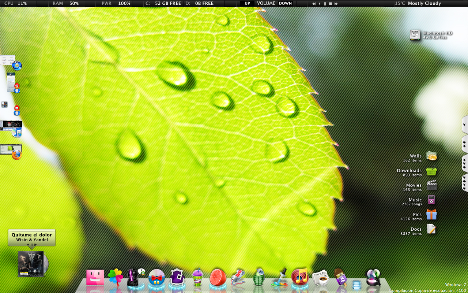The width and height of the screenshot is (468, 293).
Task: Click the Quítame el dolor song title
Action: (x=32, y=235)
